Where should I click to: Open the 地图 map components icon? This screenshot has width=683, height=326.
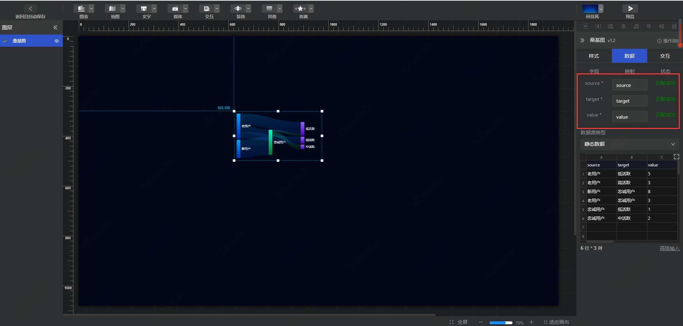pos(112,9)
